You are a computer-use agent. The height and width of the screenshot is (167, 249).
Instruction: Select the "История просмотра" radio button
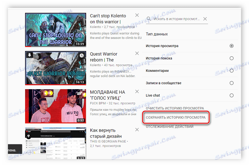232,46
